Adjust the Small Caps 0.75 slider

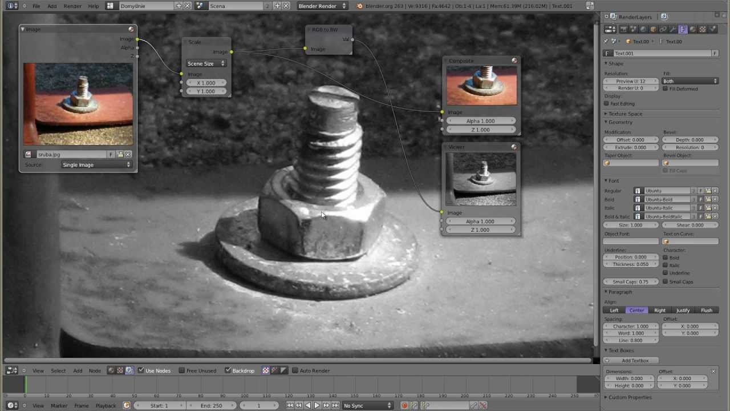point(631,281)
